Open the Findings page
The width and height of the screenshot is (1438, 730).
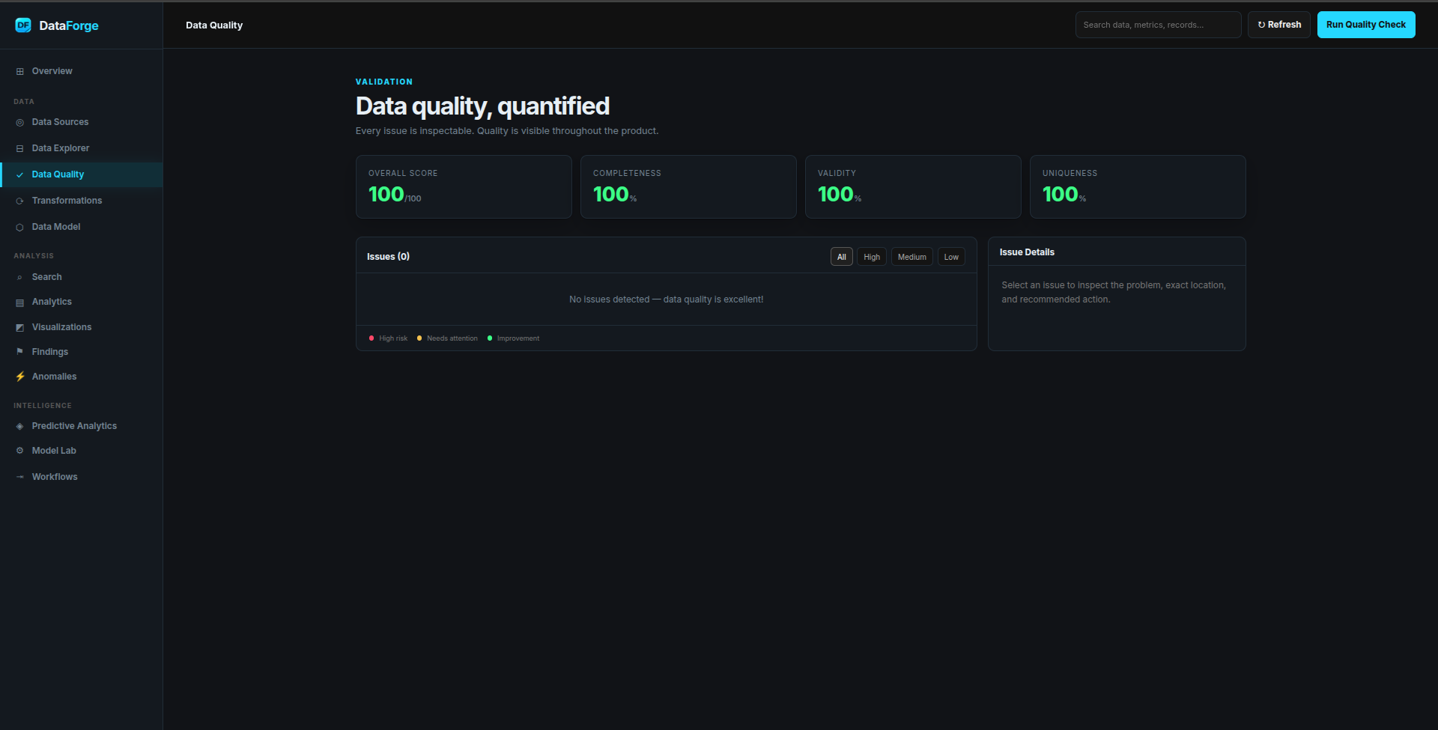(x=82, y=352)
